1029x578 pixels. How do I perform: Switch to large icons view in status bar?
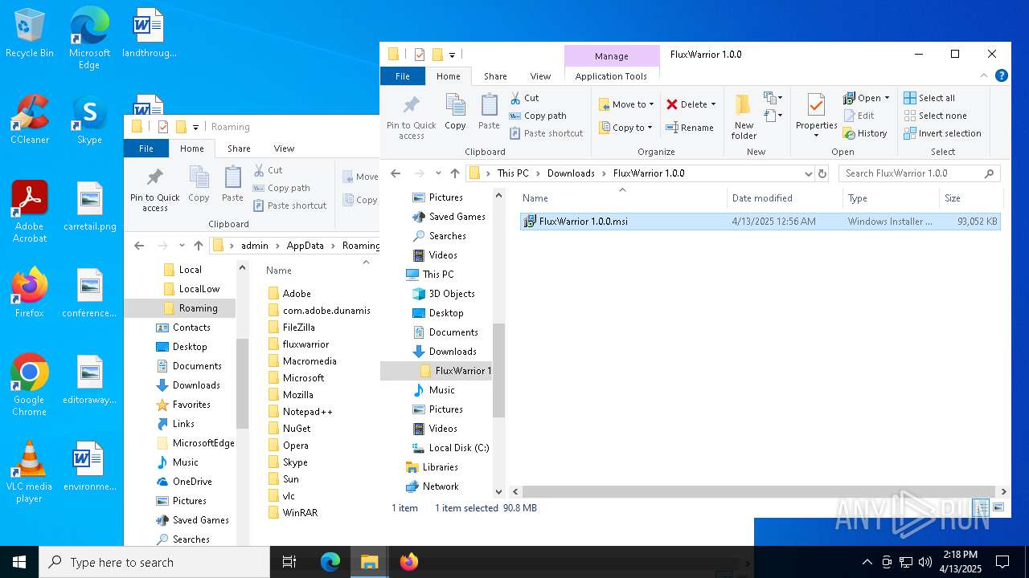(x=998, y=507)
